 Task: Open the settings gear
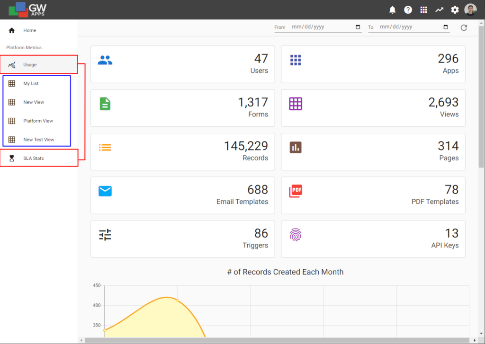coord(455,10)
